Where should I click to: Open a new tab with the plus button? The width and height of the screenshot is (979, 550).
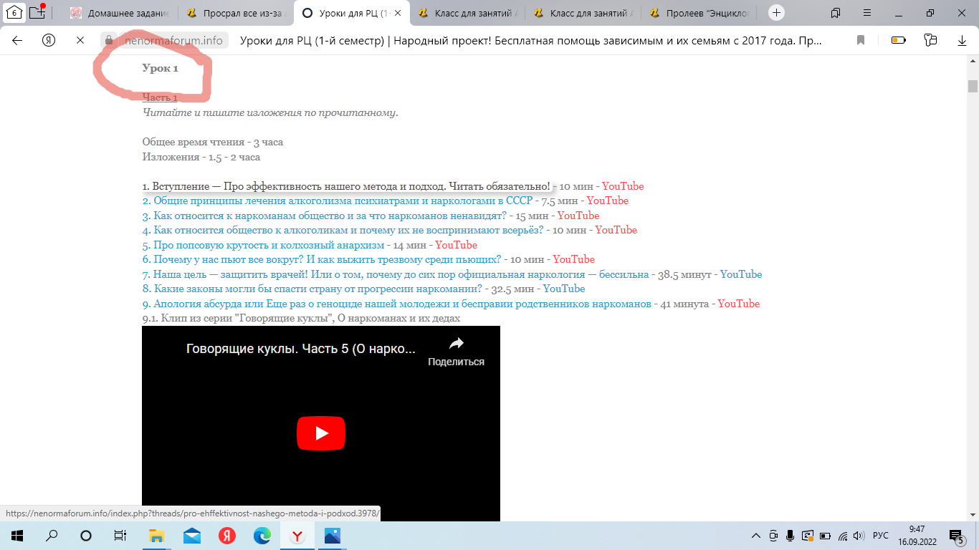pyautogui.click(x=776, y=11)
